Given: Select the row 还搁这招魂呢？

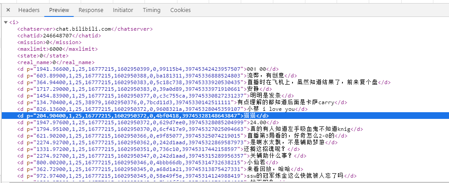Looking at the screenshot, I should [x=159, y=149].
